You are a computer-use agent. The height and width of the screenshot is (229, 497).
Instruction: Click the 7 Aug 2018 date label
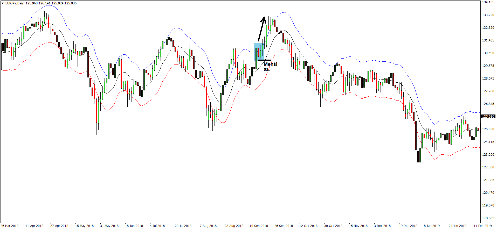208,226
